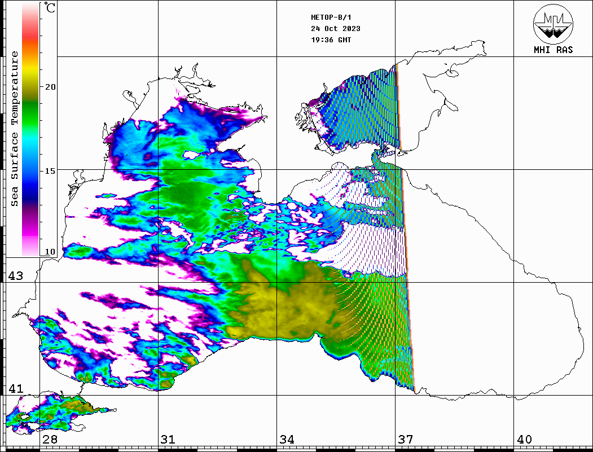Click the 'Sea Surface Temperature' vertical label

[14, 129]
